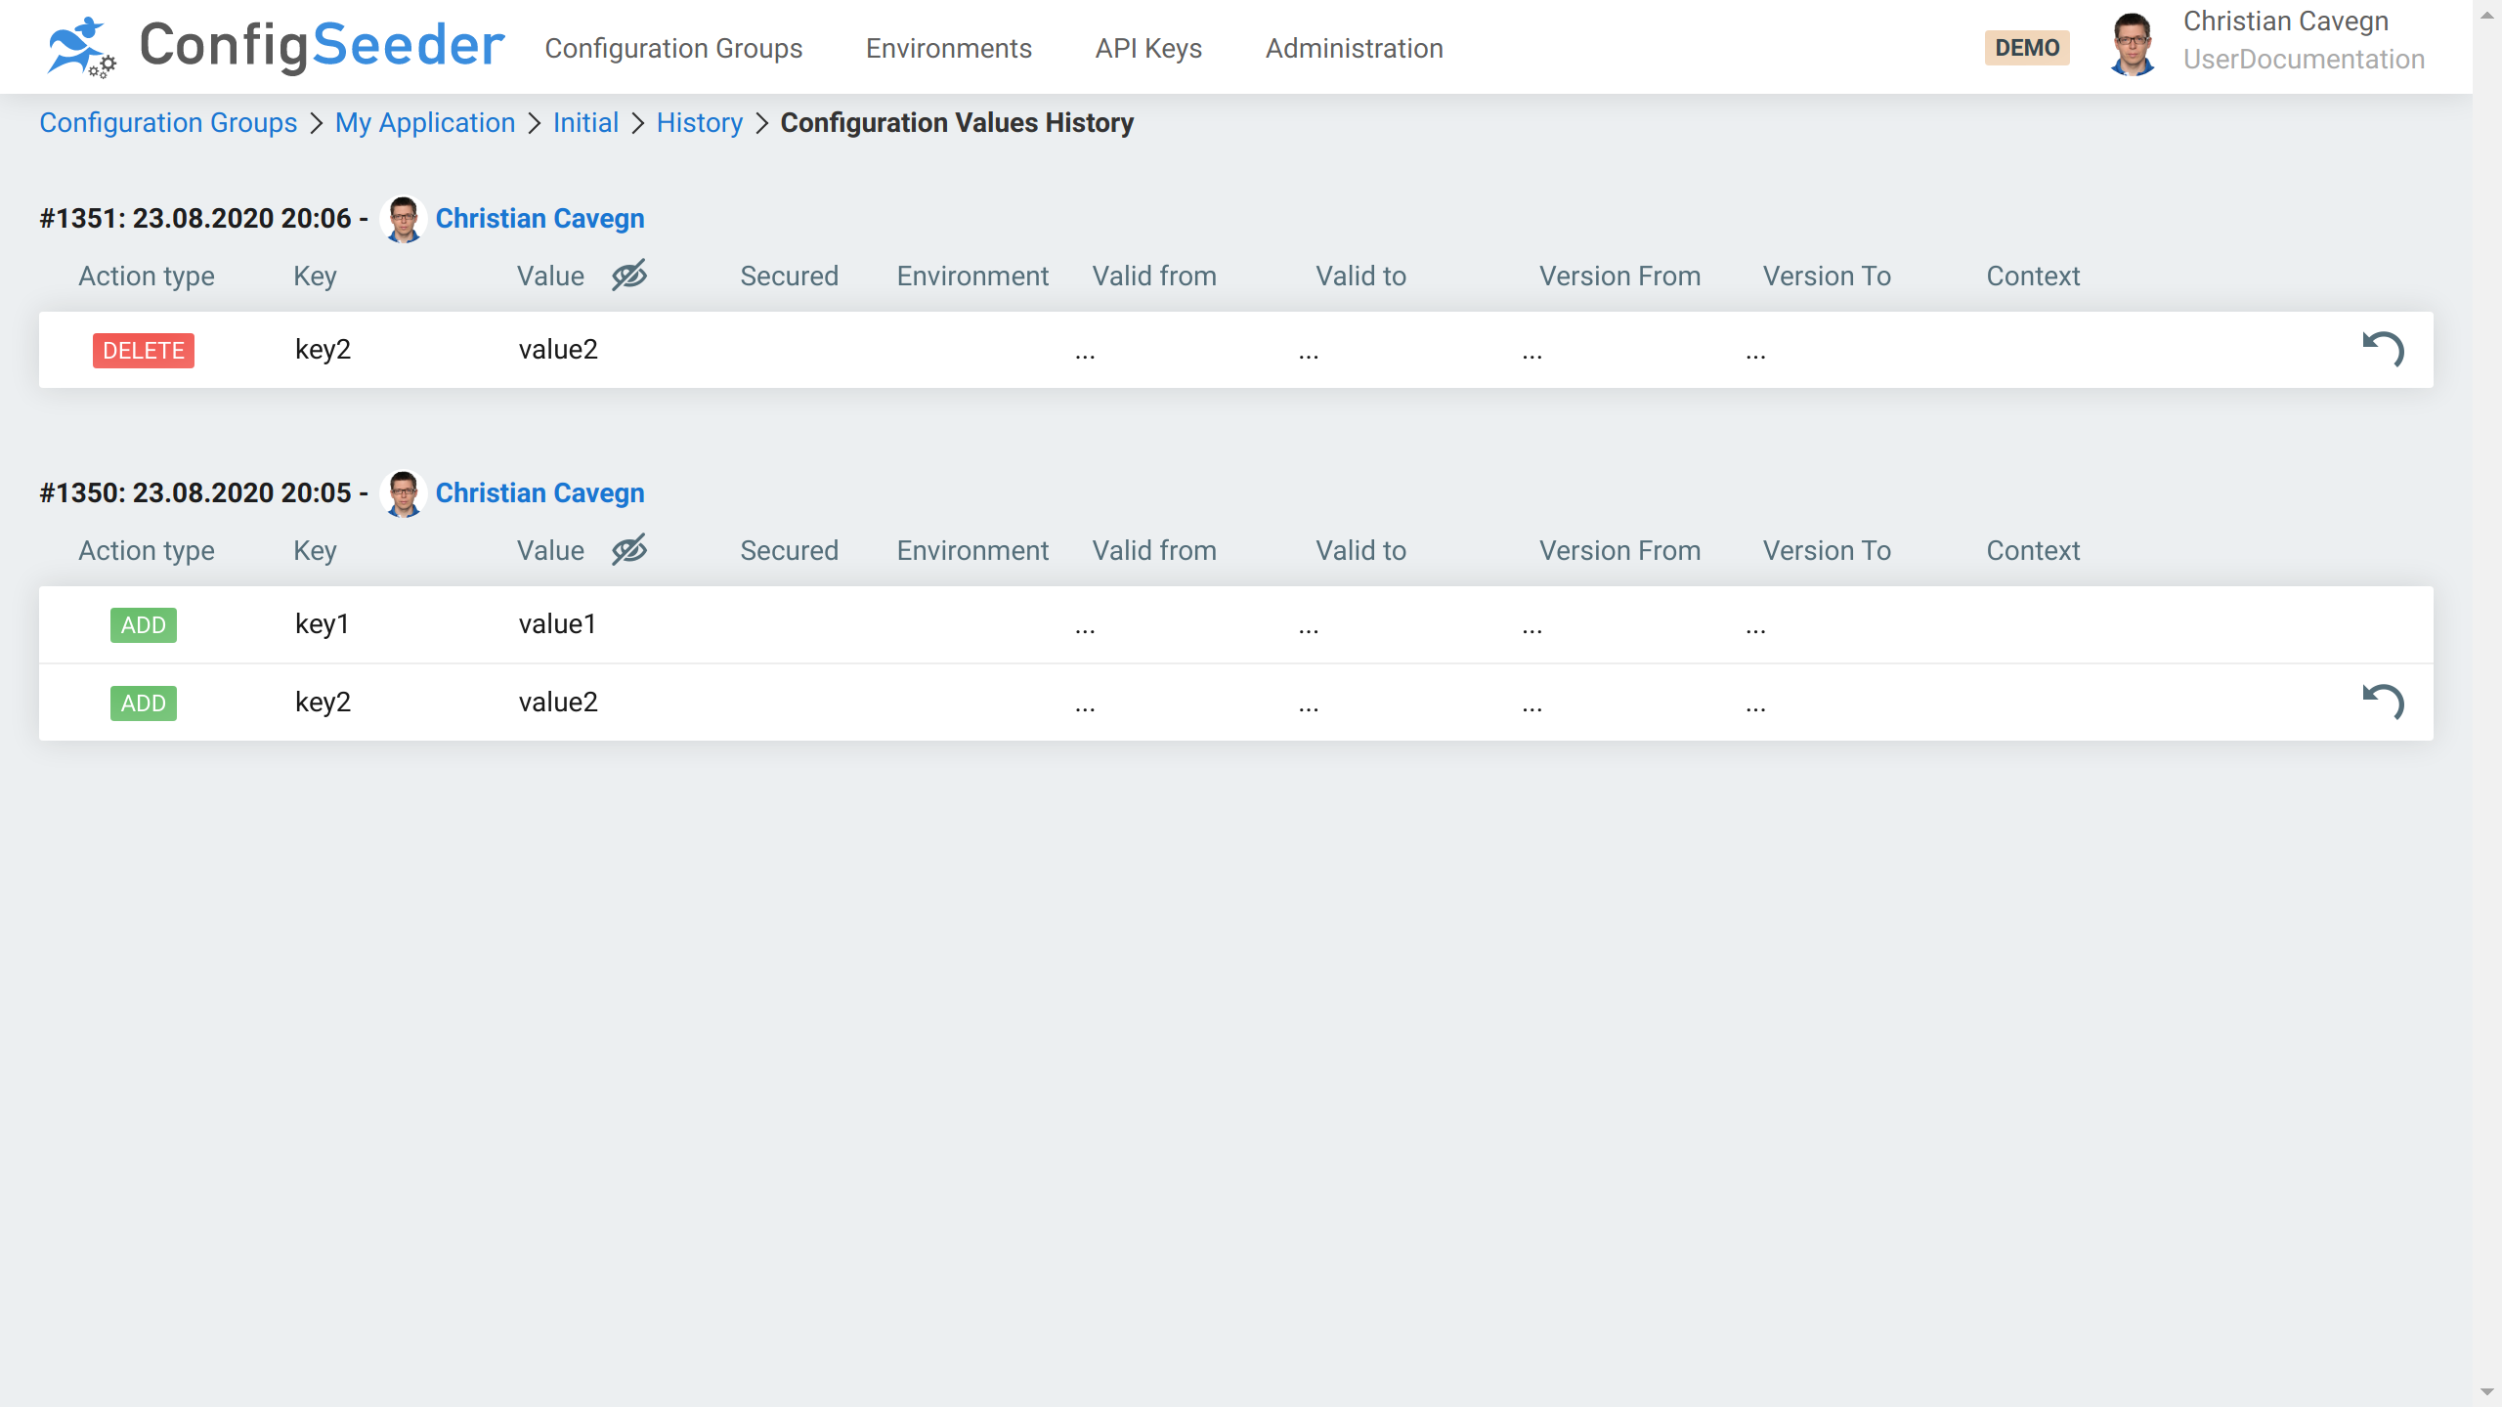Toggle value visibility eye in #1351 table
2502x1407 pixels.
pos(629,276)
